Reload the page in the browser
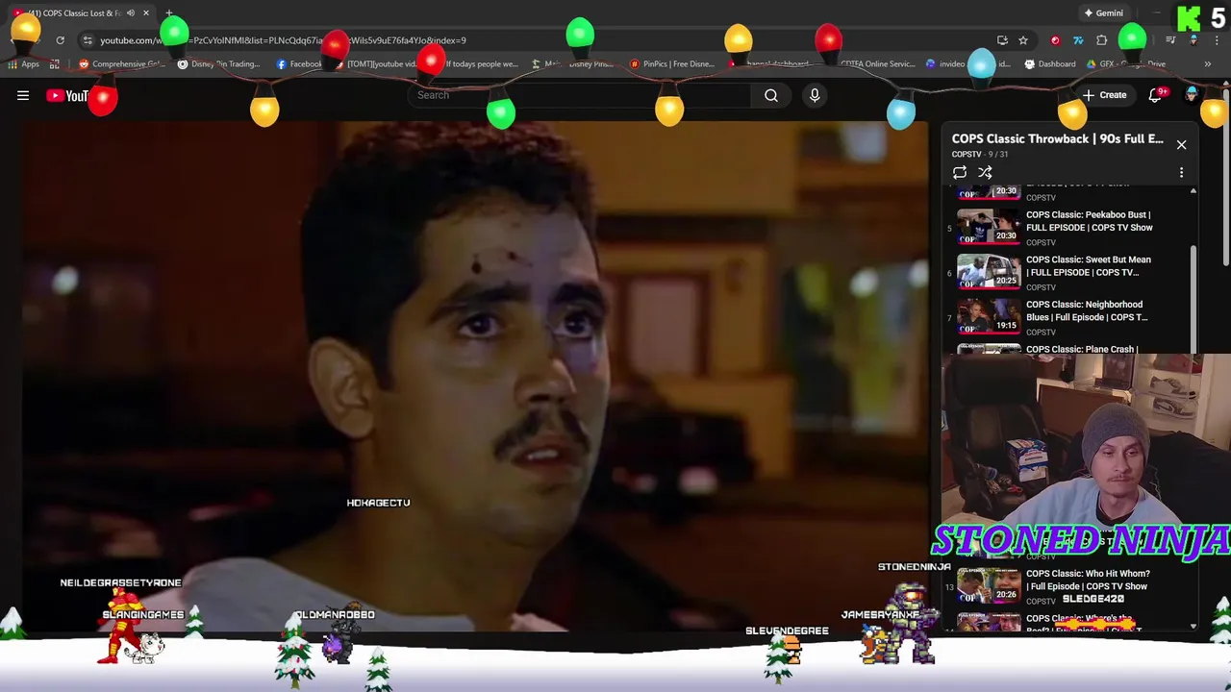1231x692 pixels. [x=60, y=40]
